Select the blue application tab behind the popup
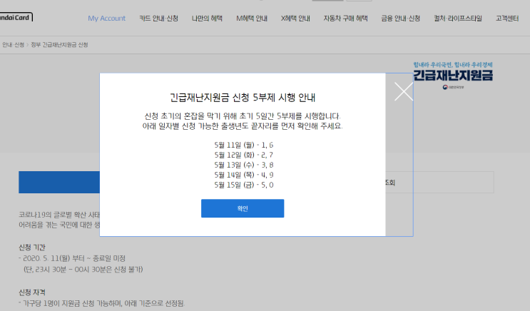The image size is (530, 311). [59, 182]
